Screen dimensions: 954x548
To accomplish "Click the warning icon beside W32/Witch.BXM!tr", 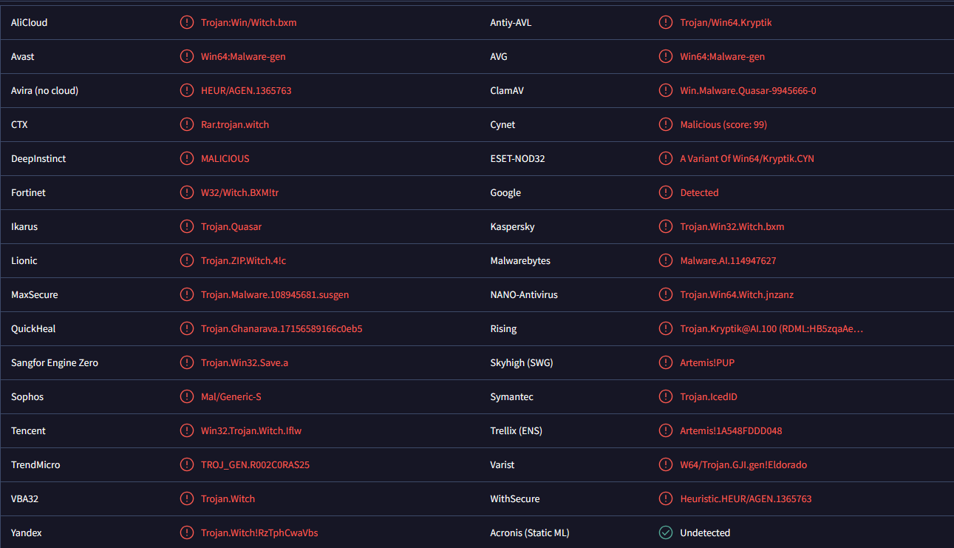I will tap(187, 192).
